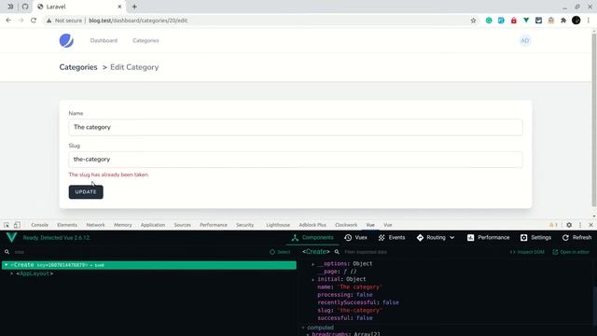597x336 pixels.
Task: Click the 'processing: false' data row
Action: point(345,295)
